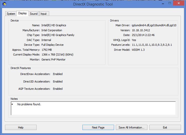Click driver version '10.18.10.3412'
This screenshot has height=135, width=186.
pos(141,30)
